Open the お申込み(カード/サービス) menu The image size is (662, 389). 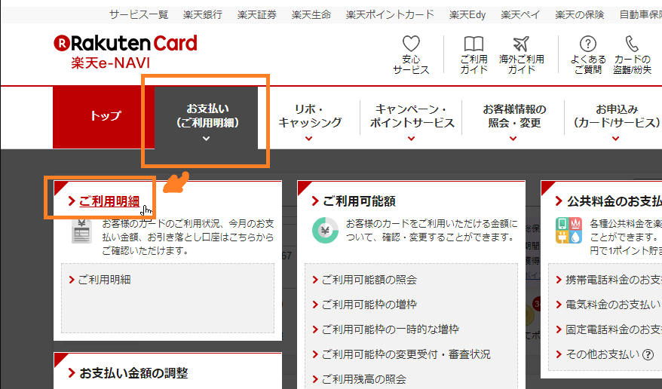tap(617, 116)
